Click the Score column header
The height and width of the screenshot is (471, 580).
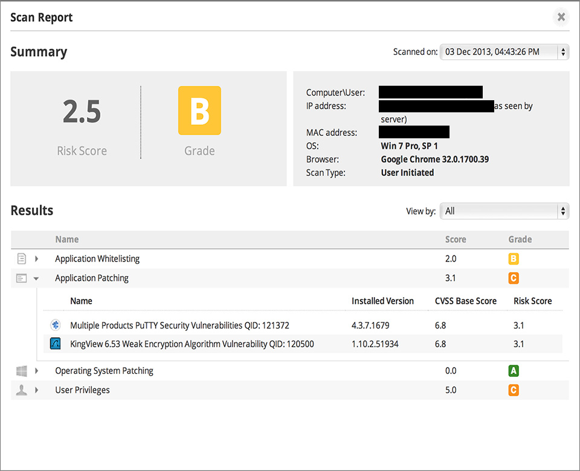(456, 239)
